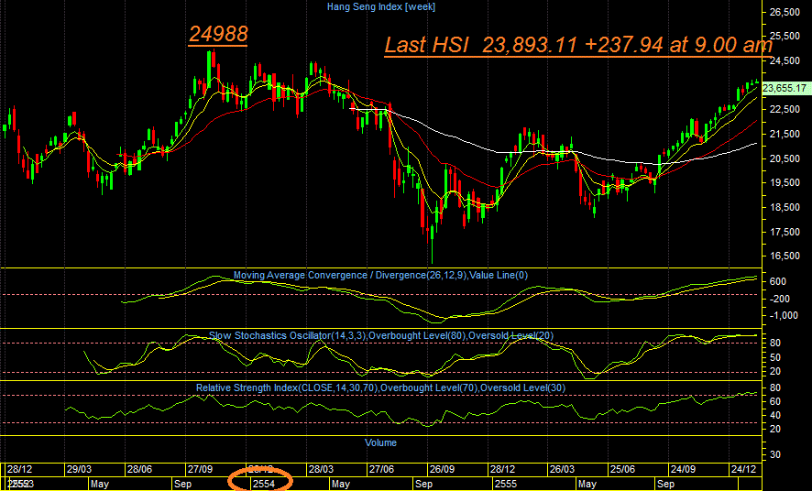Screen dimensions: 812x491
Task: Click the 50 level on the Stochastics axis
Action: 775,357
